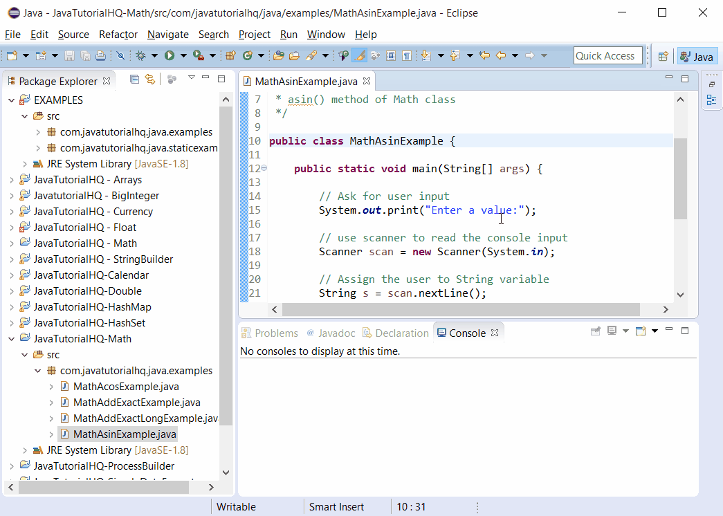Expand MathAcosExample.java tree node

click(x=51, y=387)
